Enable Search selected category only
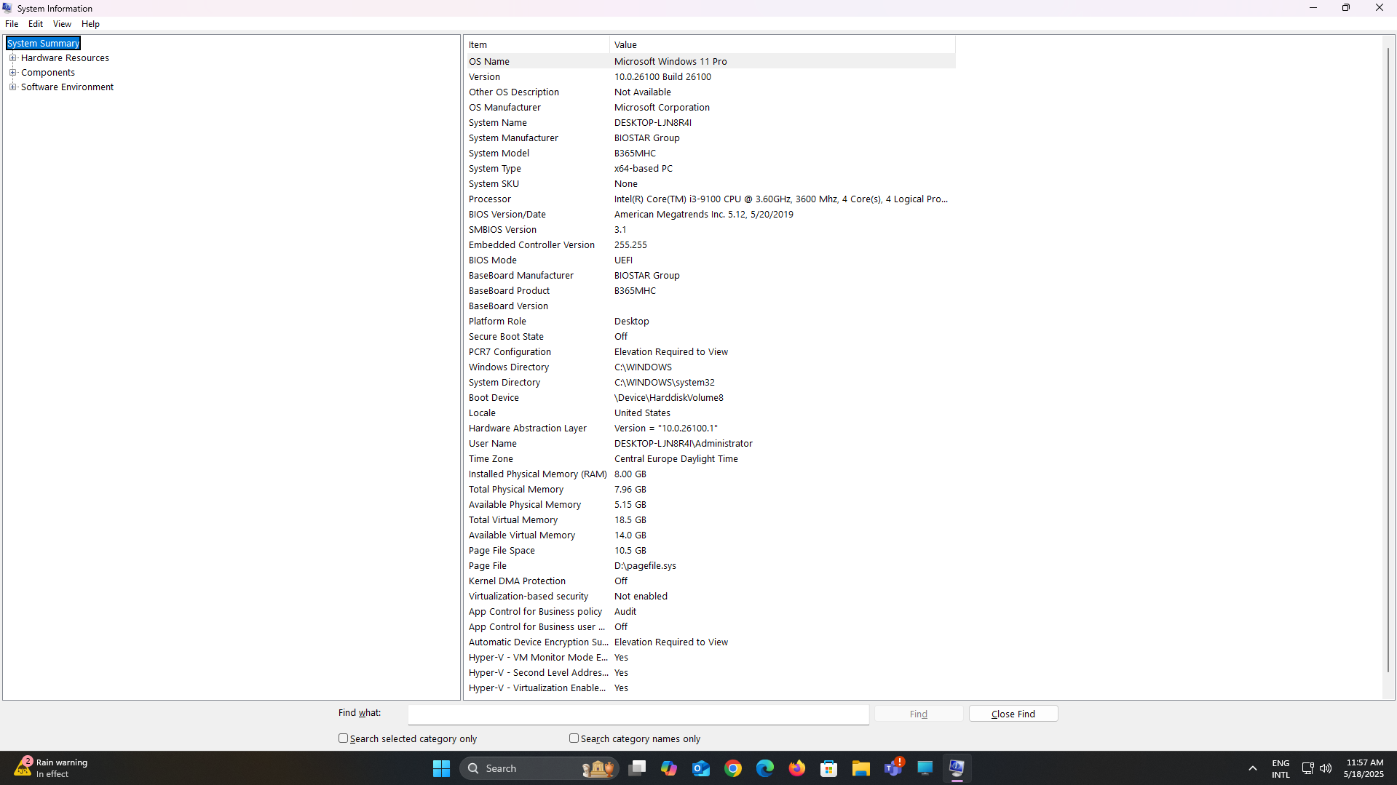This screenshot has height=785, width=1397. (x=343, y=738)
